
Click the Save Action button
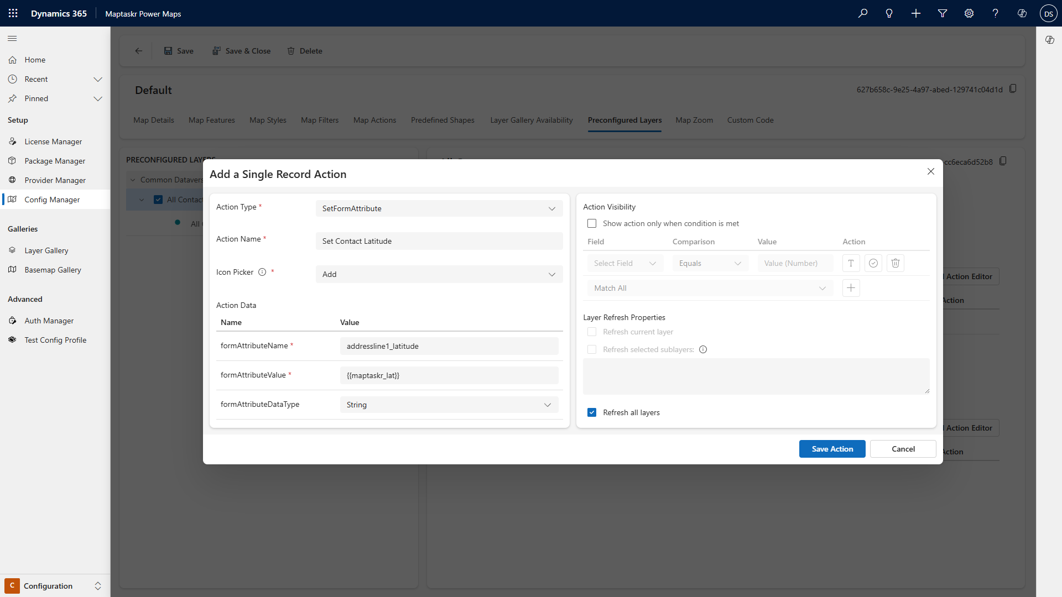[x=832, y=449]
